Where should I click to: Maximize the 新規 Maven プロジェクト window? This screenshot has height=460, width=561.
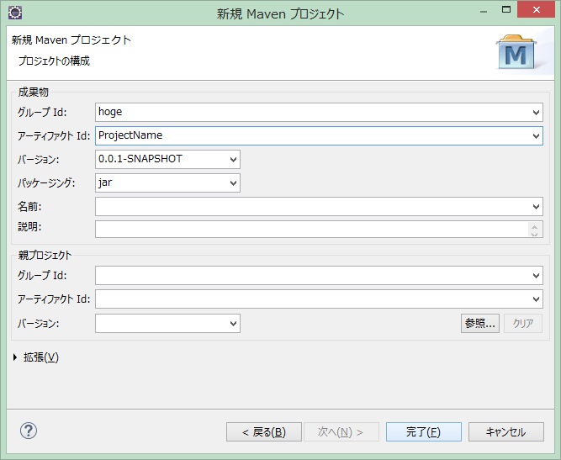[x=505, y=10]
